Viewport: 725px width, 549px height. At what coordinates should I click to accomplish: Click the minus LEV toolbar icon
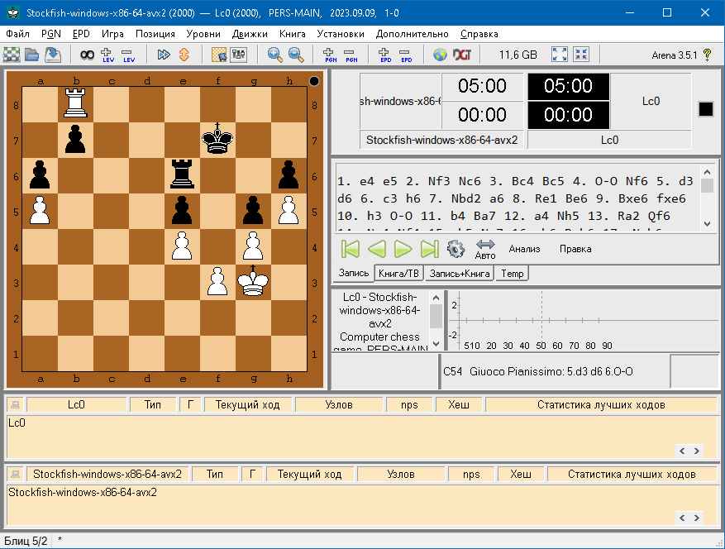[128, 55]
